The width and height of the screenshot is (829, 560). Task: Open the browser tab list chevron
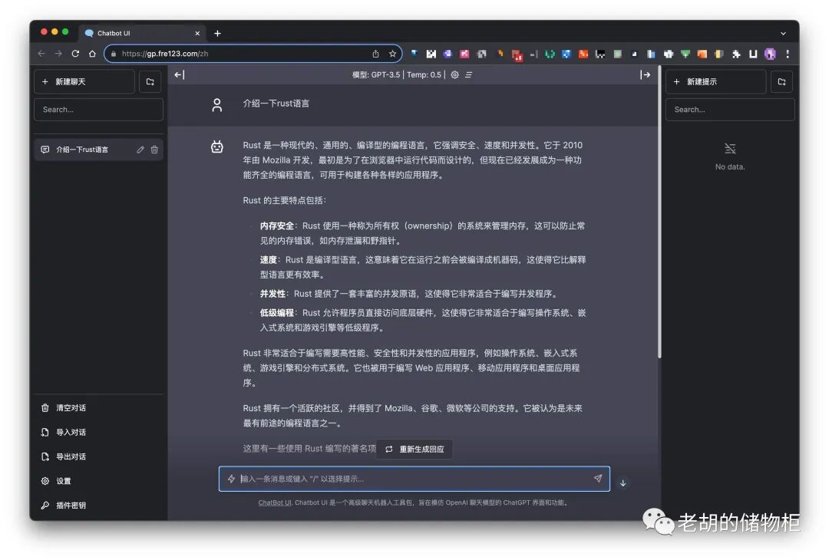(x=783, y=33)
